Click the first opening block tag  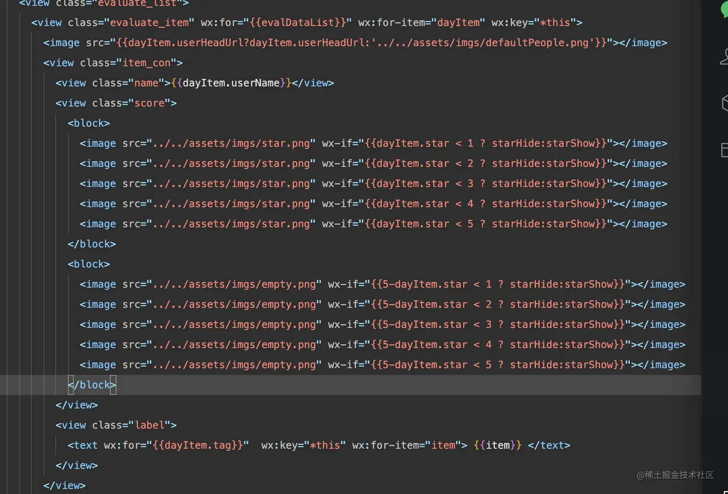(x=89, y=124)
